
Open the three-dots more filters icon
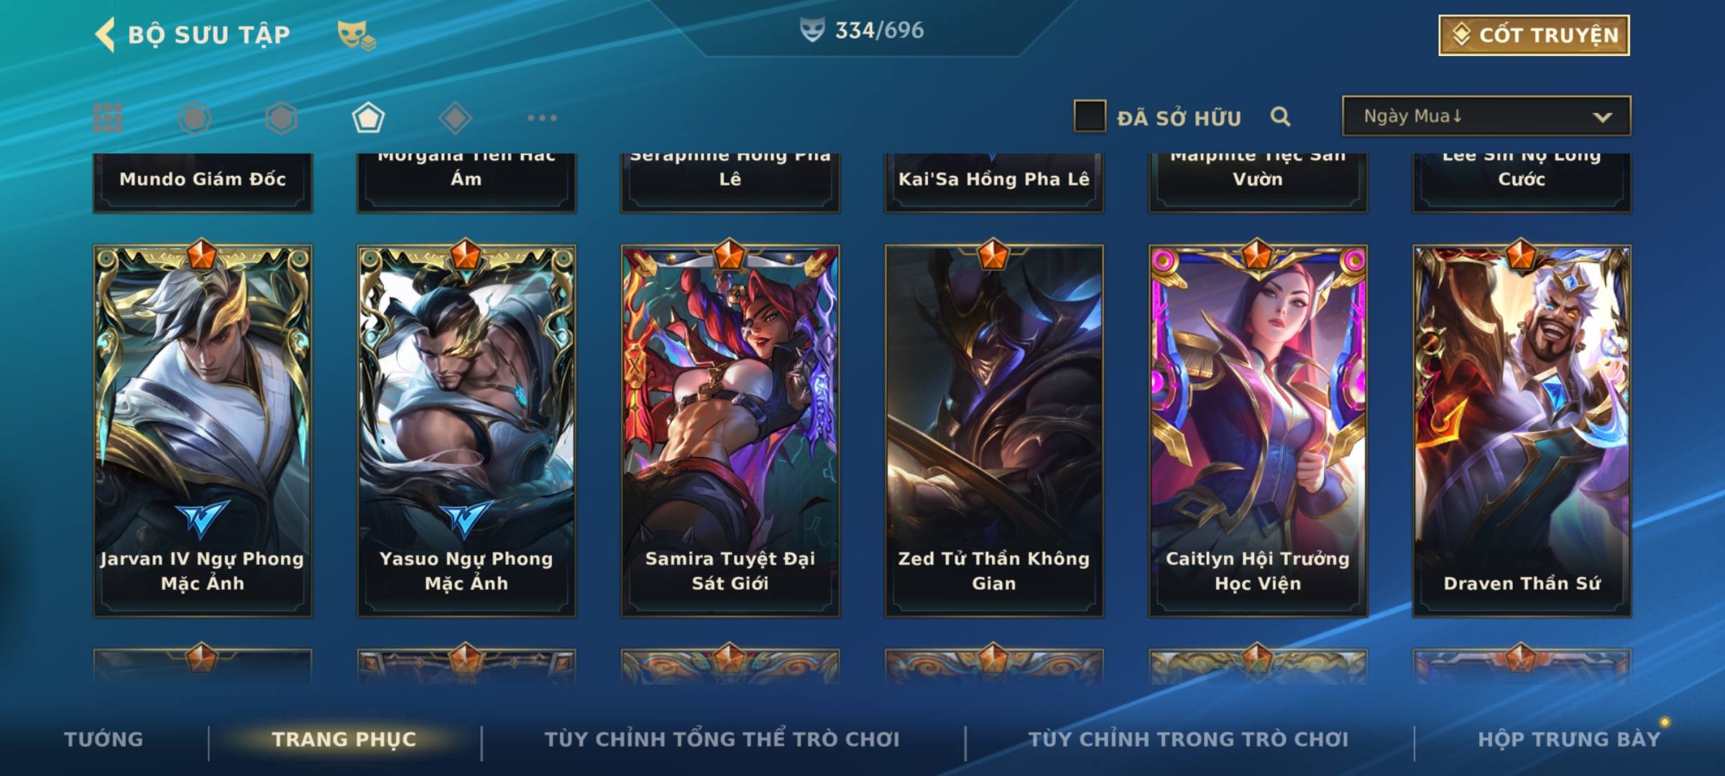[x=542, y=118]
